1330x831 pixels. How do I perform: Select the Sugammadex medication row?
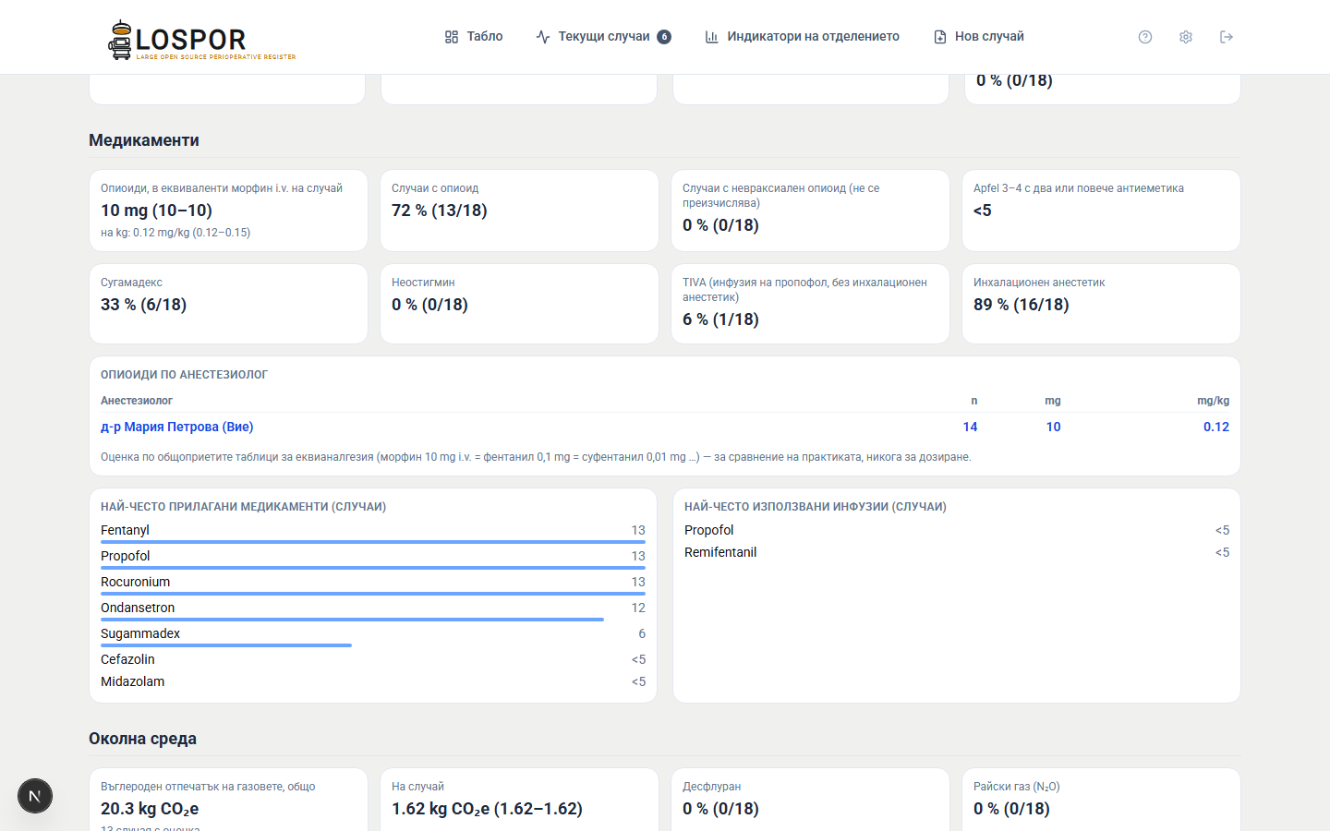[373, 635]
